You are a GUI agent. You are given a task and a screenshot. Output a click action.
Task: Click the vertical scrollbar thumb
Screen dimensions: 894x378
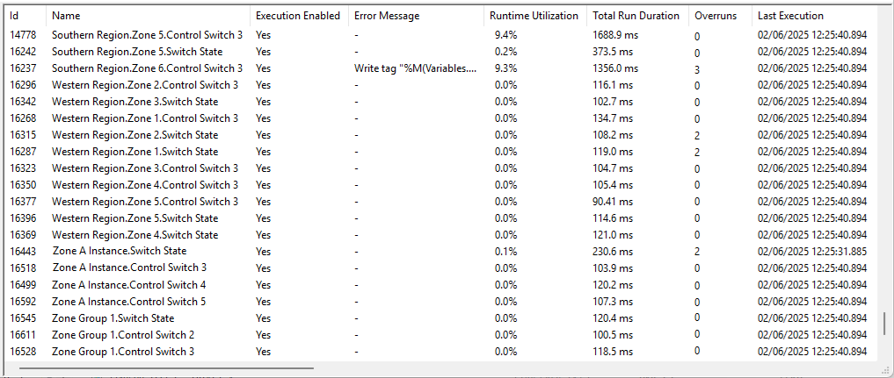pos(885,325)
